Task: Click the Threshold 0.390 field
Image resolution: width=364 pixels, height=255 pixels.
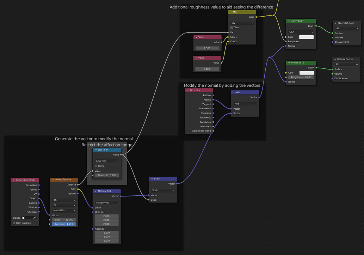Action: tap(107, 175)
